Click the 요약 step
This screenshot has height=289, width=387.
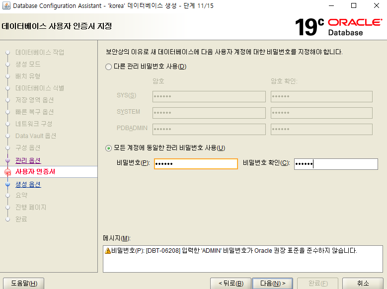click(x=21, y=195)
